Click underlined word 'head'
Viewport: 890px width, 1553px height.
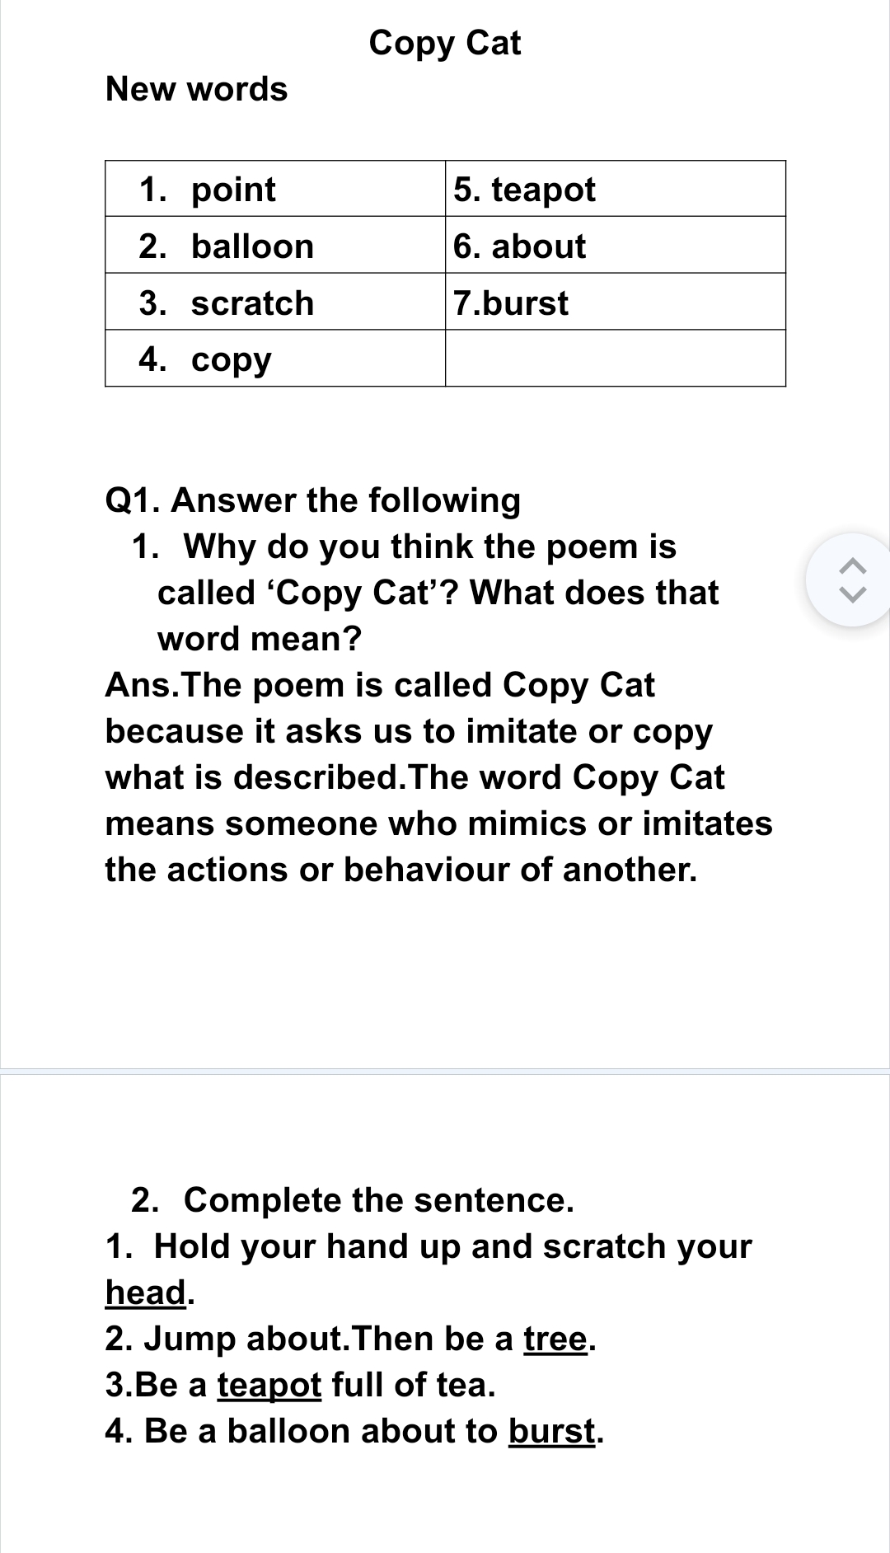pyautogui.click(x=147, y=1293)
